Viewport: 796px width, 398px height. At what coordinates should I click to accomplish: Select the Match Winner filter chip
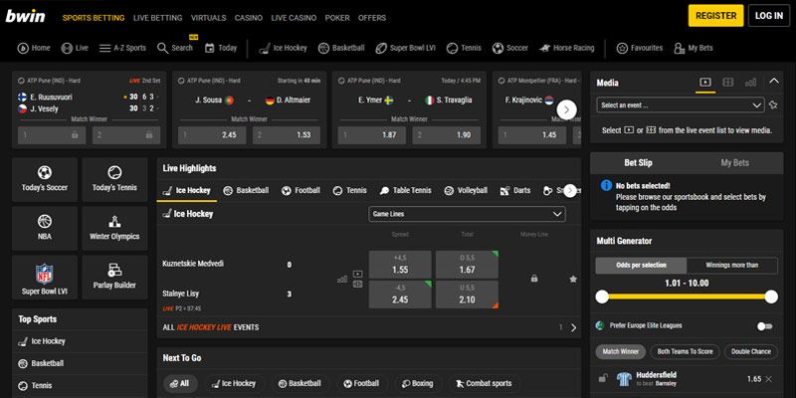tap(620, 351)
